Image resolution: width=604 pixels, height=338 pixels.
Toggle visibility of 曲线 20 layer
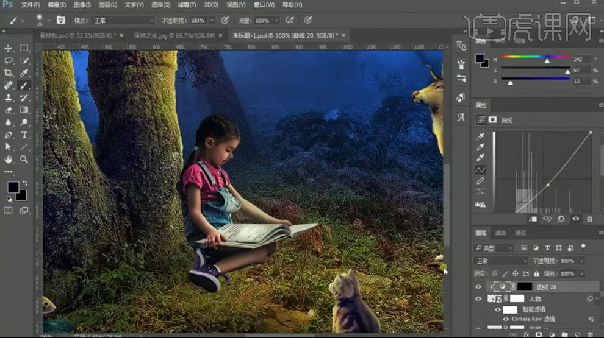(x=478, y=287)
